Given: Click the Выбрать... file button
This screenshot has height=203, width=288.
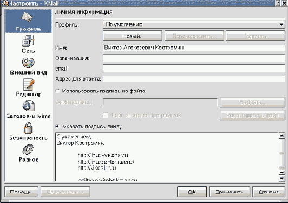Looking at the screenshot, I should [253, 102].
